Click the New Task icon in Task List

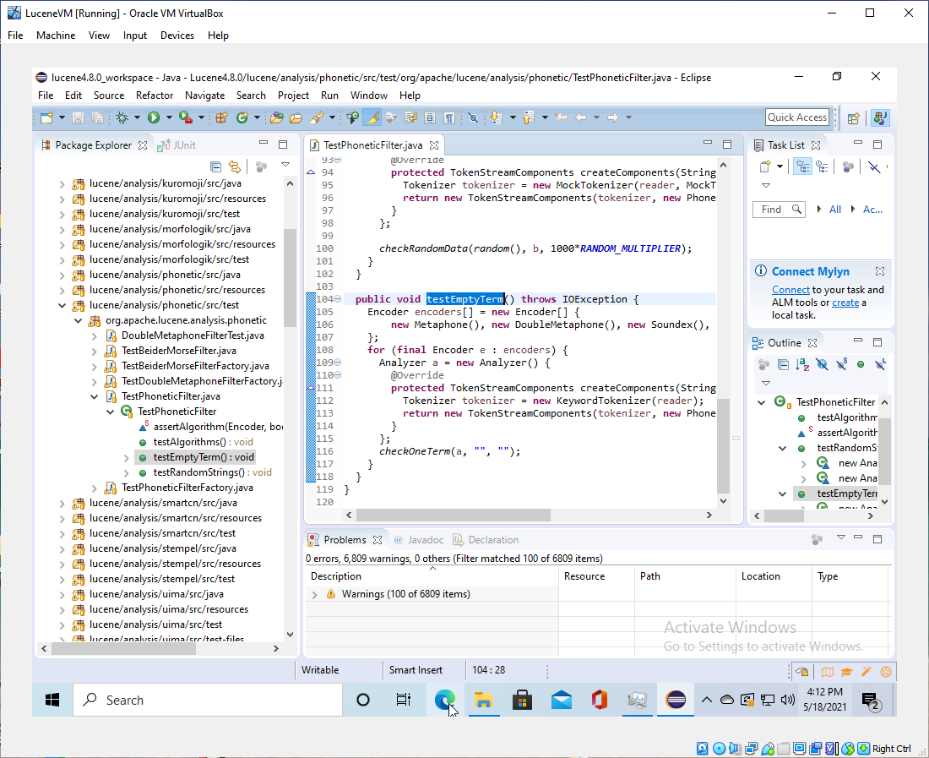tap(765, 166)
